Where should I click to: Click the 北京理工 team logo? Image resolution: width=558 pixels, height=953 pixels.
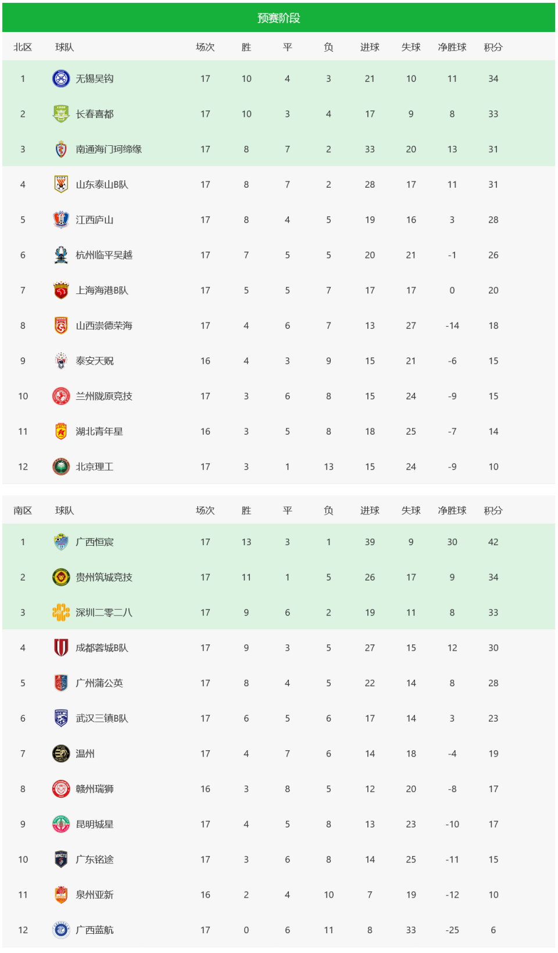(61, 467)
